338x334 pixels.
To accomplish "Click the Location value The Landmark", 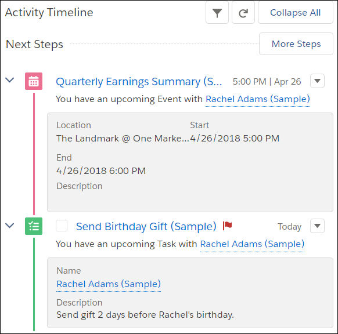I will pos(123,139).
